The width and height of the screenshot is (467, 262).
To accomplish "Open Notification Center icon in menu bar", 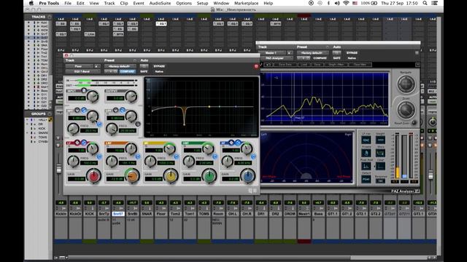I will point(435,3).
